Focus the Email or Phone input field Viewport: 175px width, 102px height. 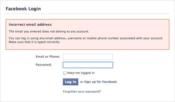click(88, 57)
